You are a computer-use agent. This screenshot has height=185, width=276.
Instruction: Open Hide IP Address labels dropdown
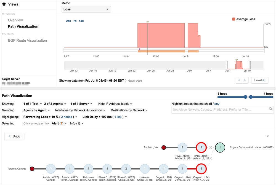click(x=115, y=104)
